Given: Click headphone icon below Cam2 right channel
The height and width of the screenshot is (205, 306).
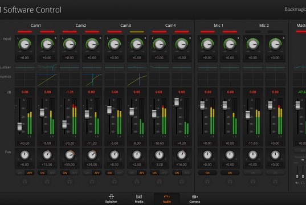Looking at the screenshot, I should click(92, 182).
